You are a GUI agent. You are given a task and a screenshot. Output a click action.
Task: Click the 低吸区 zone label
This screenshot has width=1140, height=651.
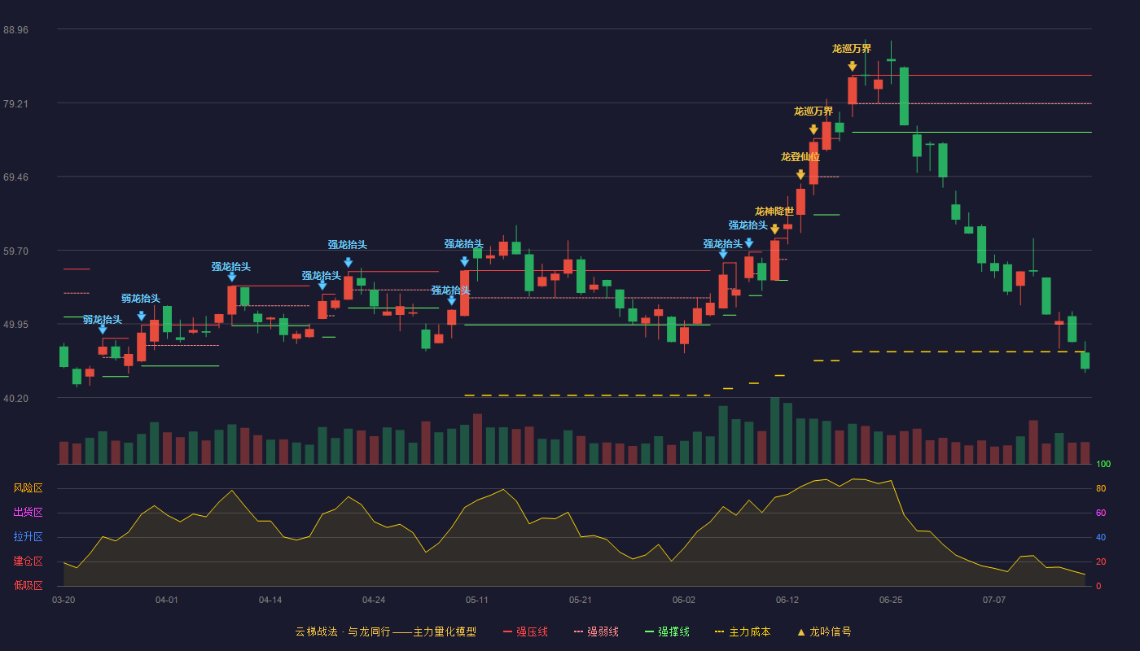coord(28,585)
